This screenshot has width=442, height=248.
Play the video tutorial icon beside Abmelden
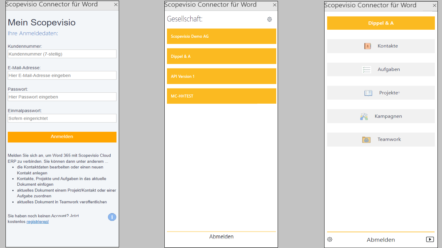(430, 239)
